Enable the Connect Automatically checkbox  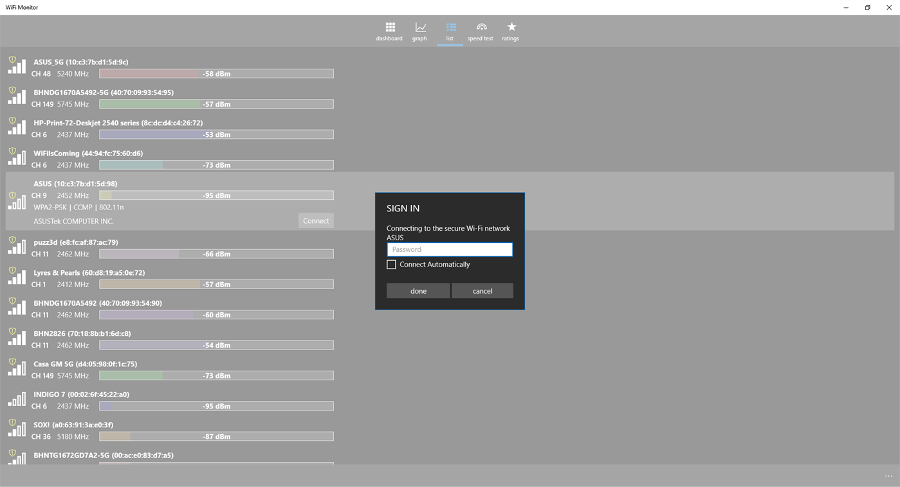(391, 264)
